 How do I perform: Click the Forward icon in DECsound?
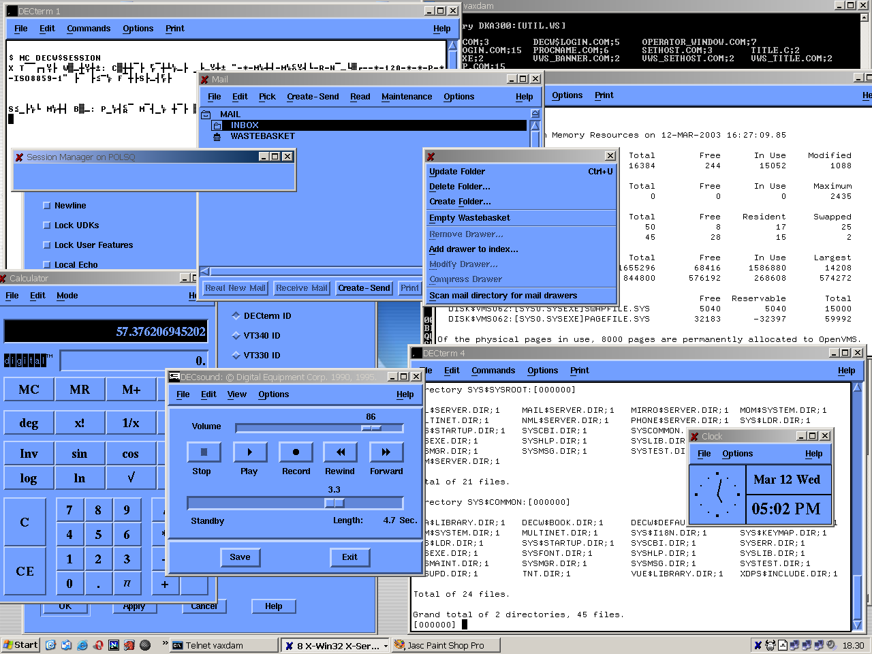point(386,452)
